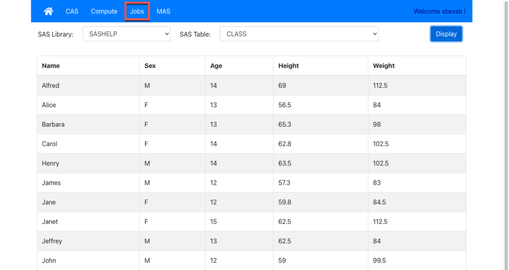Click Jeffrey in the Name column

coord(52,241)
